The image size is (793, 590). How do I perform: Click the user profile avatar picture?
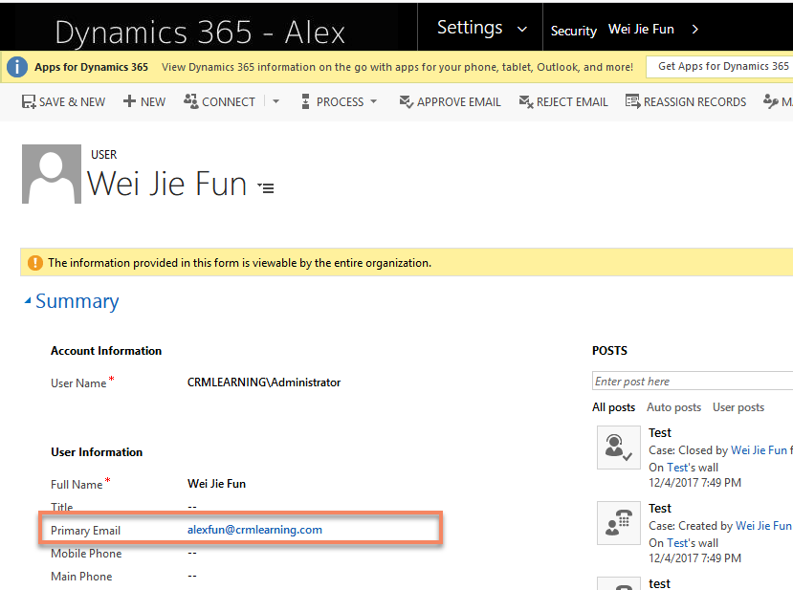52,174
